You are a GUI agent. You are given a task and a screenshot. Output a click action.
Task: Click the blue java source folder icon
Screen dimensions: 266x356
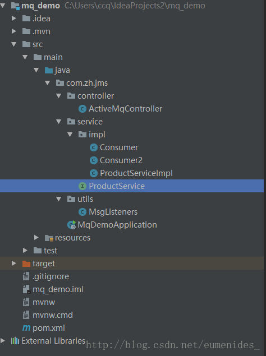click(49, 71)
